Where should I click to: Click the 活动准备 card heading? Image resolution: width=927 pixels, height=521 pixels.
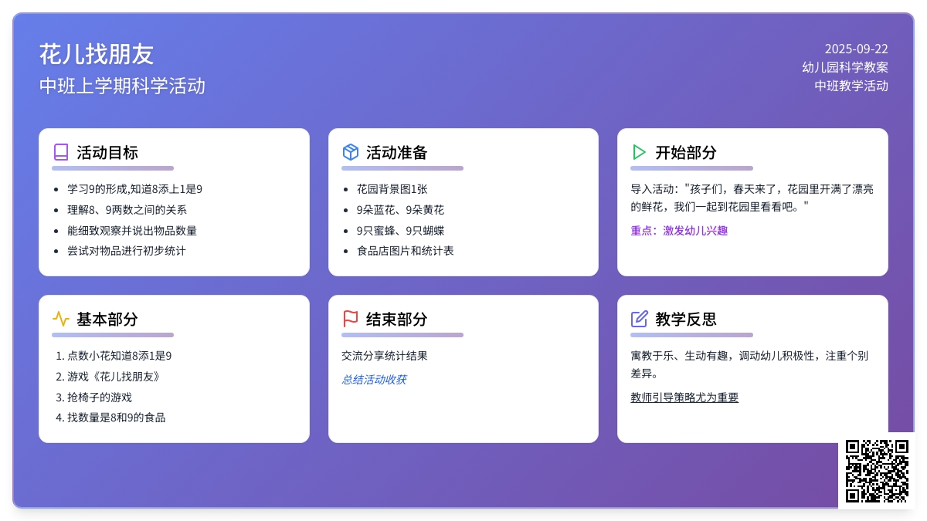click(396, 152)
